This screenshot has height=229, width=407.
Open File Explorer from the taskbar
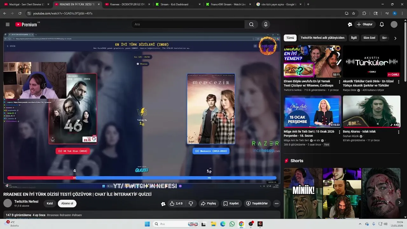pyautogui.click(x=213, y=224)
